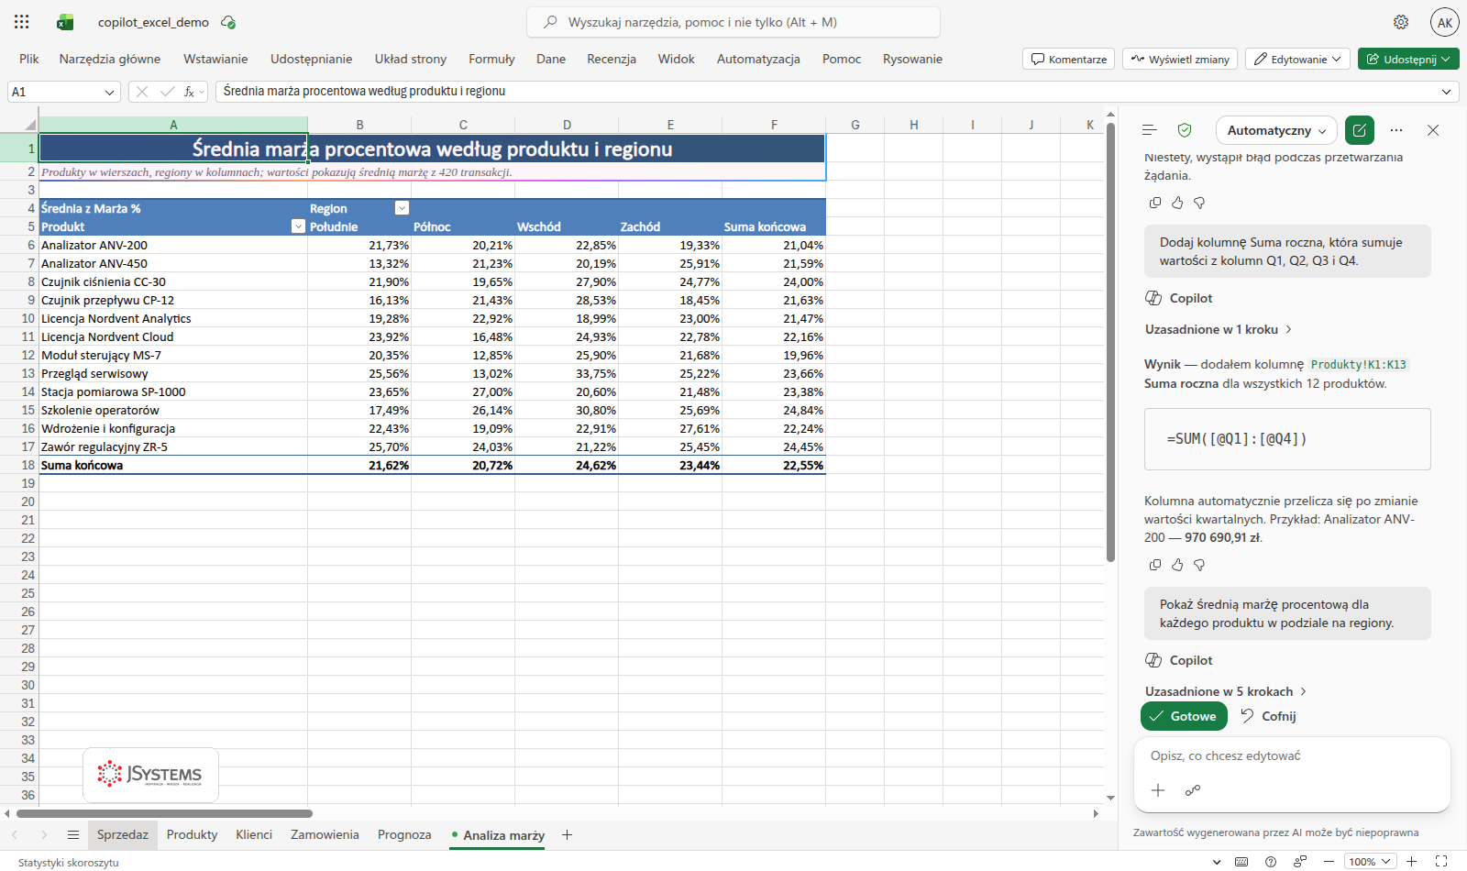The height and width of the screenshot is (871, 1467).
Task: Click the feedback icon in status bar
Action: tap(1300, 862)
